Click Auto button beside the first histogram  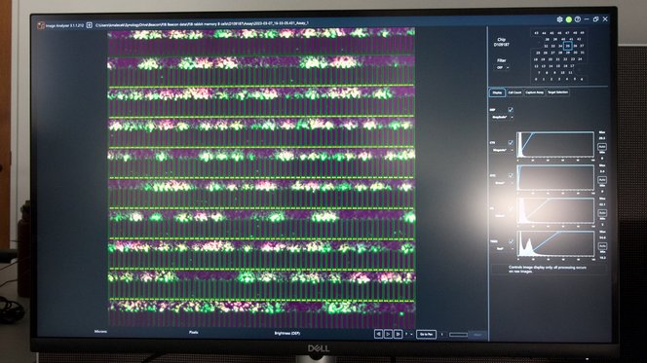tap(602, 147)
